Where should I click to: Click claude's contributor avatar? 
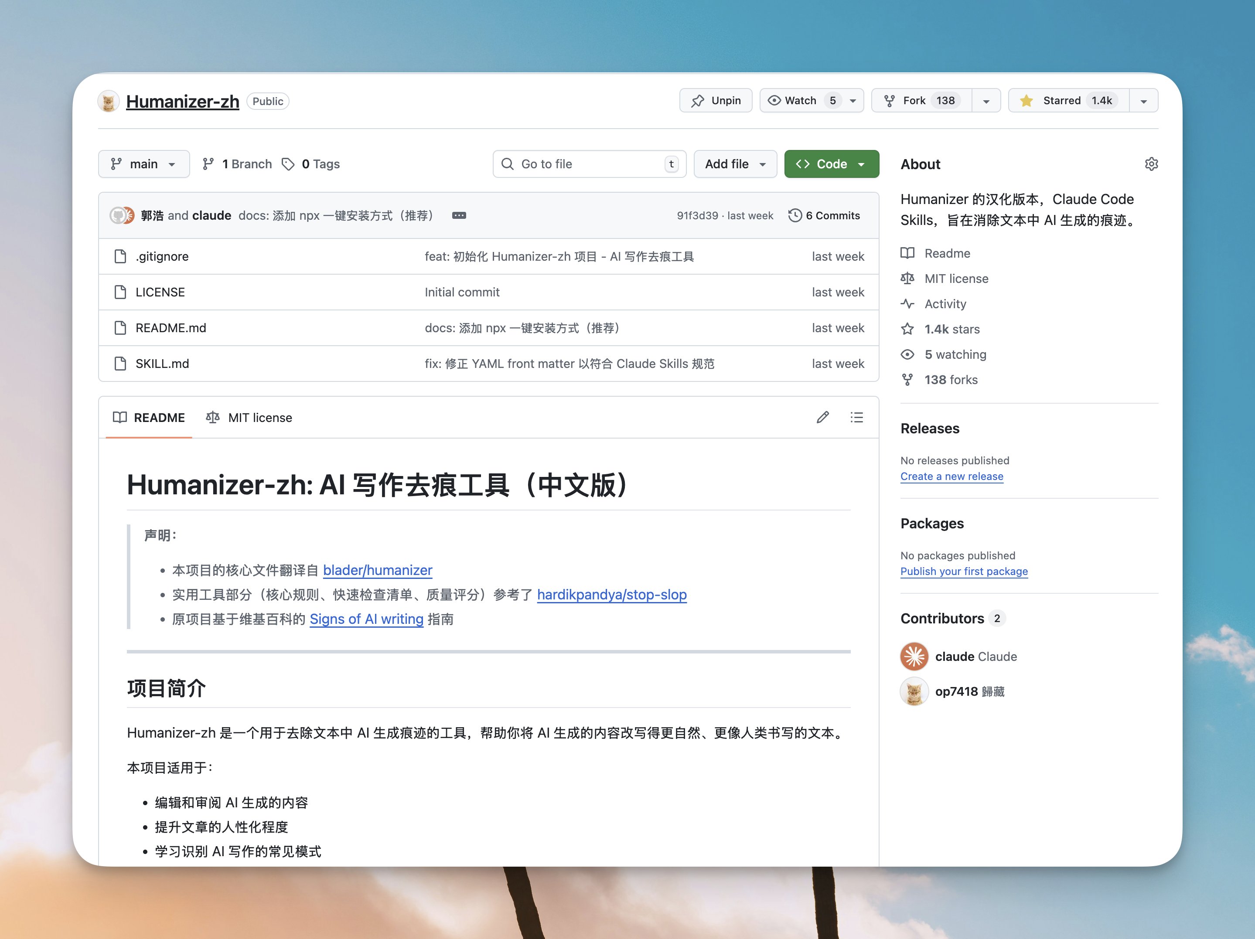click(x=914, y=656)
